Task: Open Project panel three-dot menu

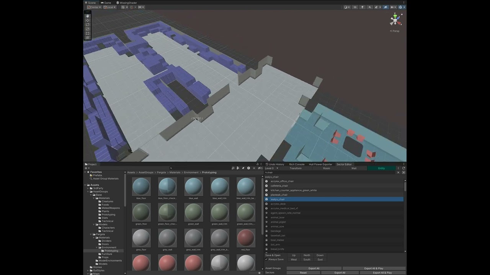Action: (x=261, y=164)
